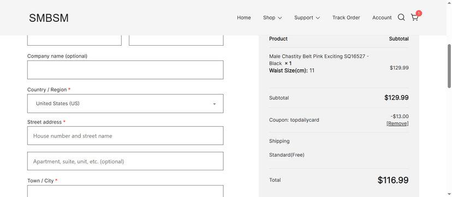Go to the Home menu item

click(x=244, y=17)
